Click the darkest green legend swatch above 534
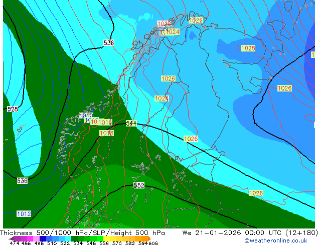 (x=74, y=238)
